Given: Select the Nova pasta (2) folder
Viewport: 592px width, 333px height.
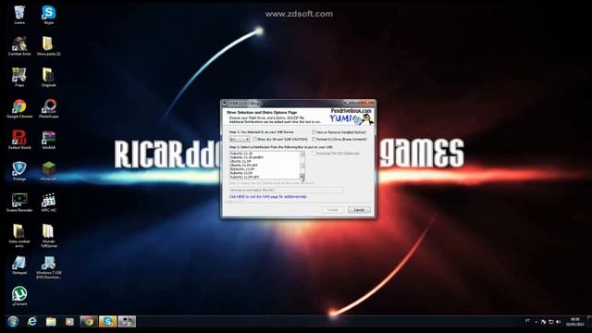Looking at the screenshot, I should [48, 46].
